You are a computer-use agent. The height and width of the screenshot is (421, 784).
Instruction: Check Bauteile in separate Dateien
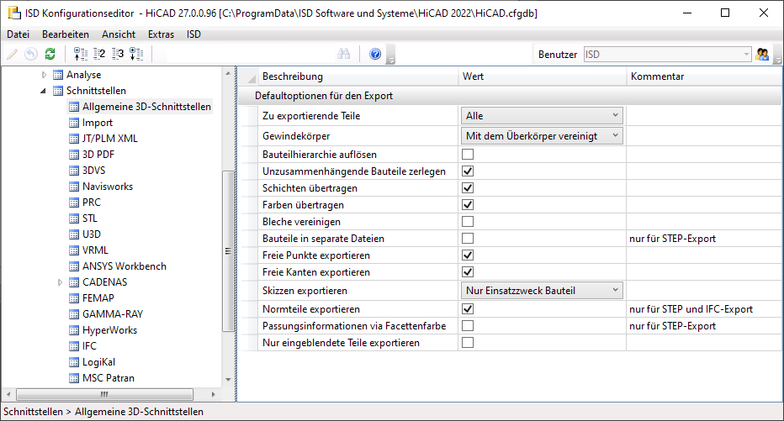pos(468,238)
